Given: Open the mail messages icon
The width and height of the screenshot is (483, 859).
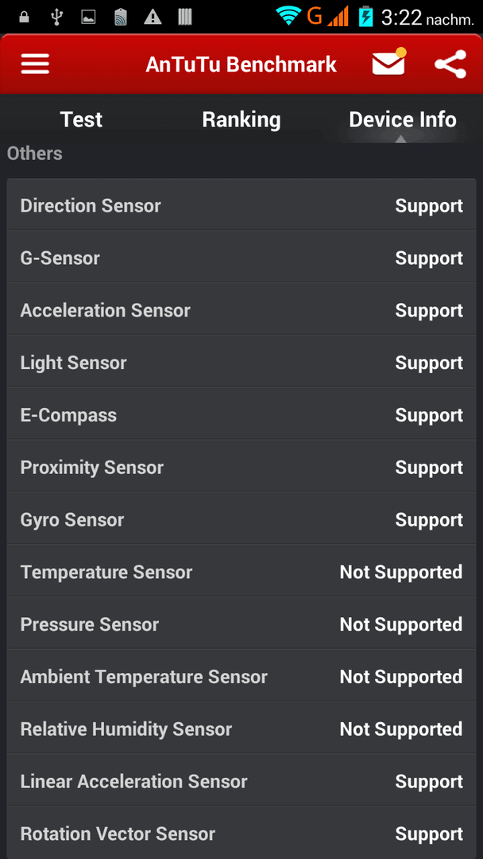Looking at the screenshot, I should [389, 62].
